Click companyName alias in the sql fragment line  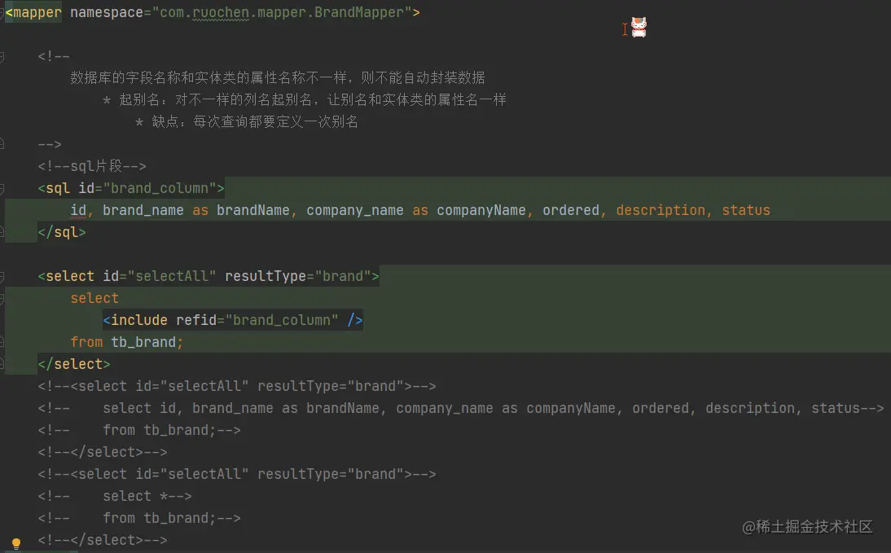(x=481, y=210)
